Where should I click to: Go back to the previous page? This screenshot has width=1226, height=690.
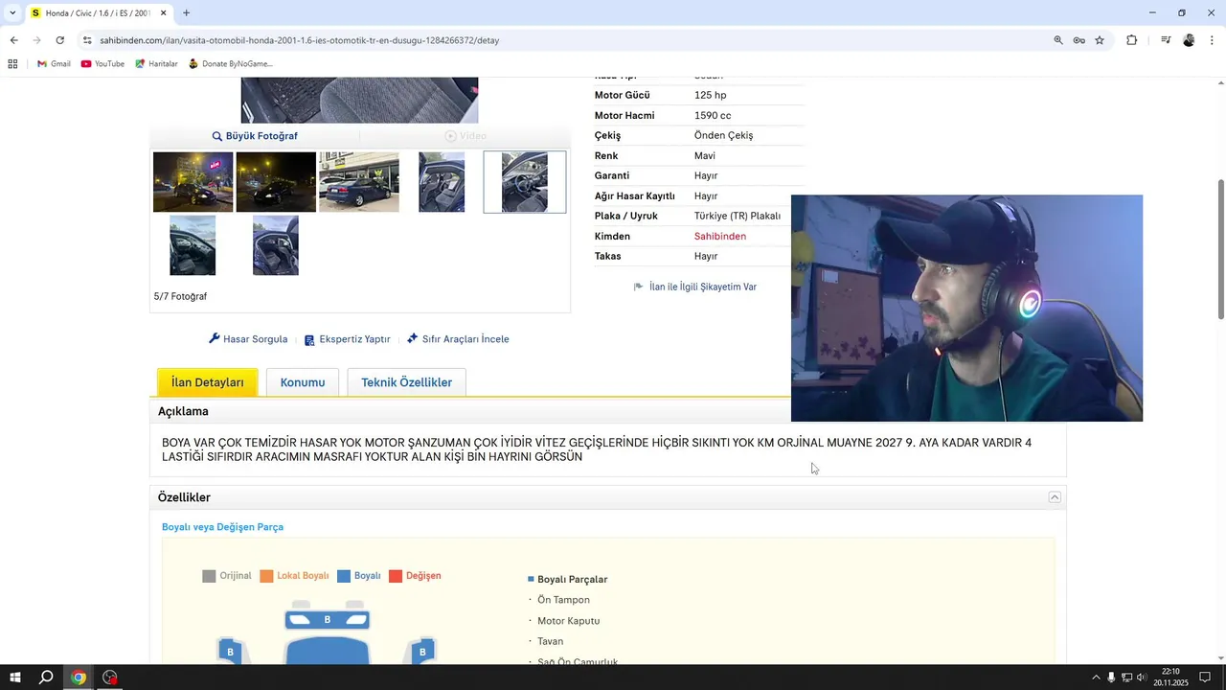coord(13,40)
